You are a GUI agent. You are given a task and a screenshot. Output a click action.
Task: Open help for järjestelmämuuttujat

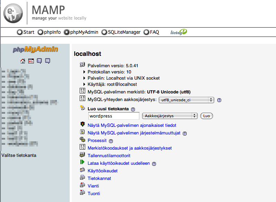click(185, 133)
